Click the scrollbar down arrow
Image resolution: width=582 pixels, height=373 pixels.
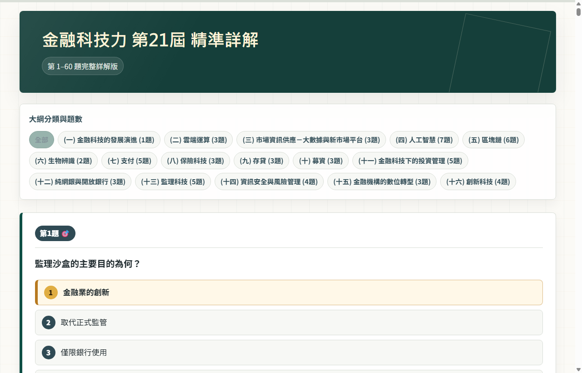click(579, 369)
